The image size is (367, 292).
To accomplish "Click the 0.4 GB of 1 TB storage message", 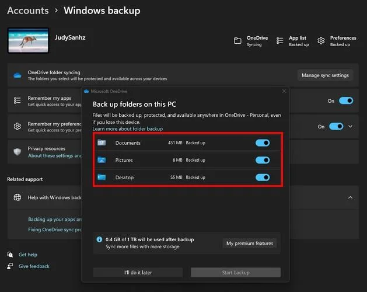I will pos(149,239).
